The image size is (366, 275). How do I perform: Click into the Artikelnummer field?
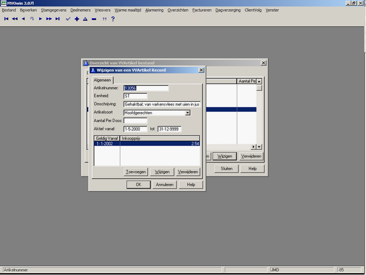[146, 88]
